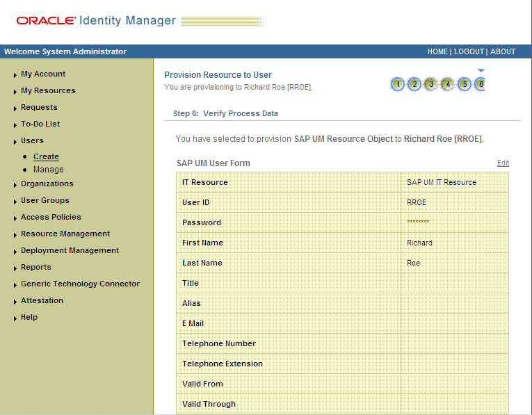Click the Oracle Identity Manager logo
This screenshot has height=415, width=532.
click(96, 21)
